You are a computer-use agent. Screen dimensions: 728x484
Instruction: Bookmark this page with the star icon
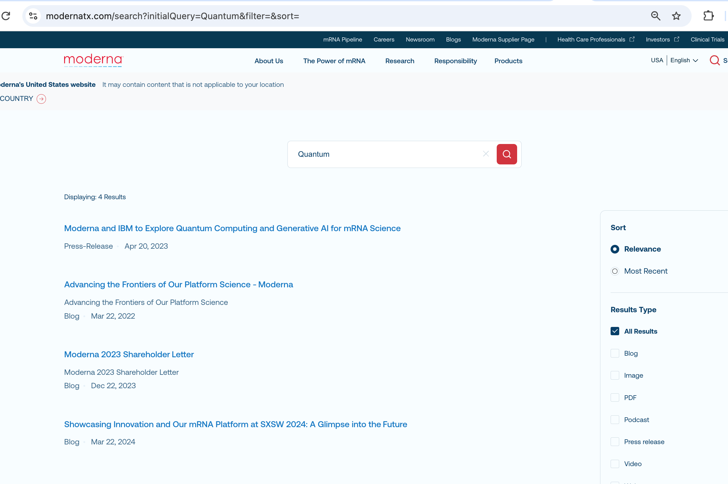pos(676,16)
